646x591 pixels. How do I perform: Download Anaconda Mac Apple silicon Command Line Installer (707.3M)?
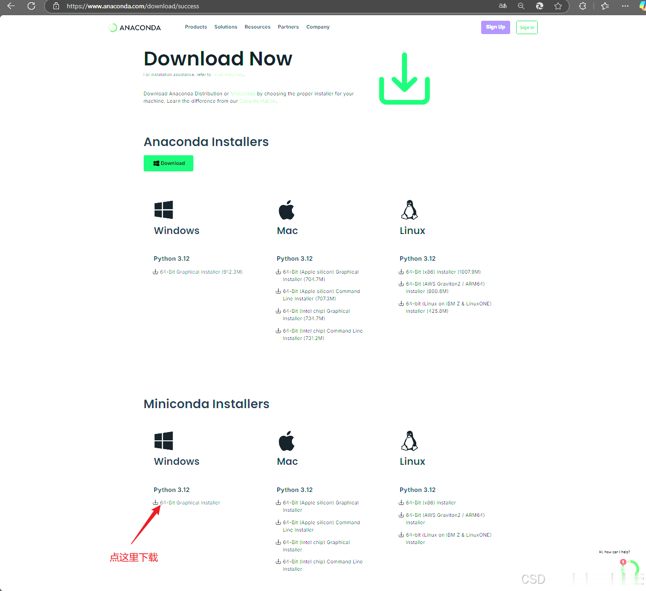(318, 295)
